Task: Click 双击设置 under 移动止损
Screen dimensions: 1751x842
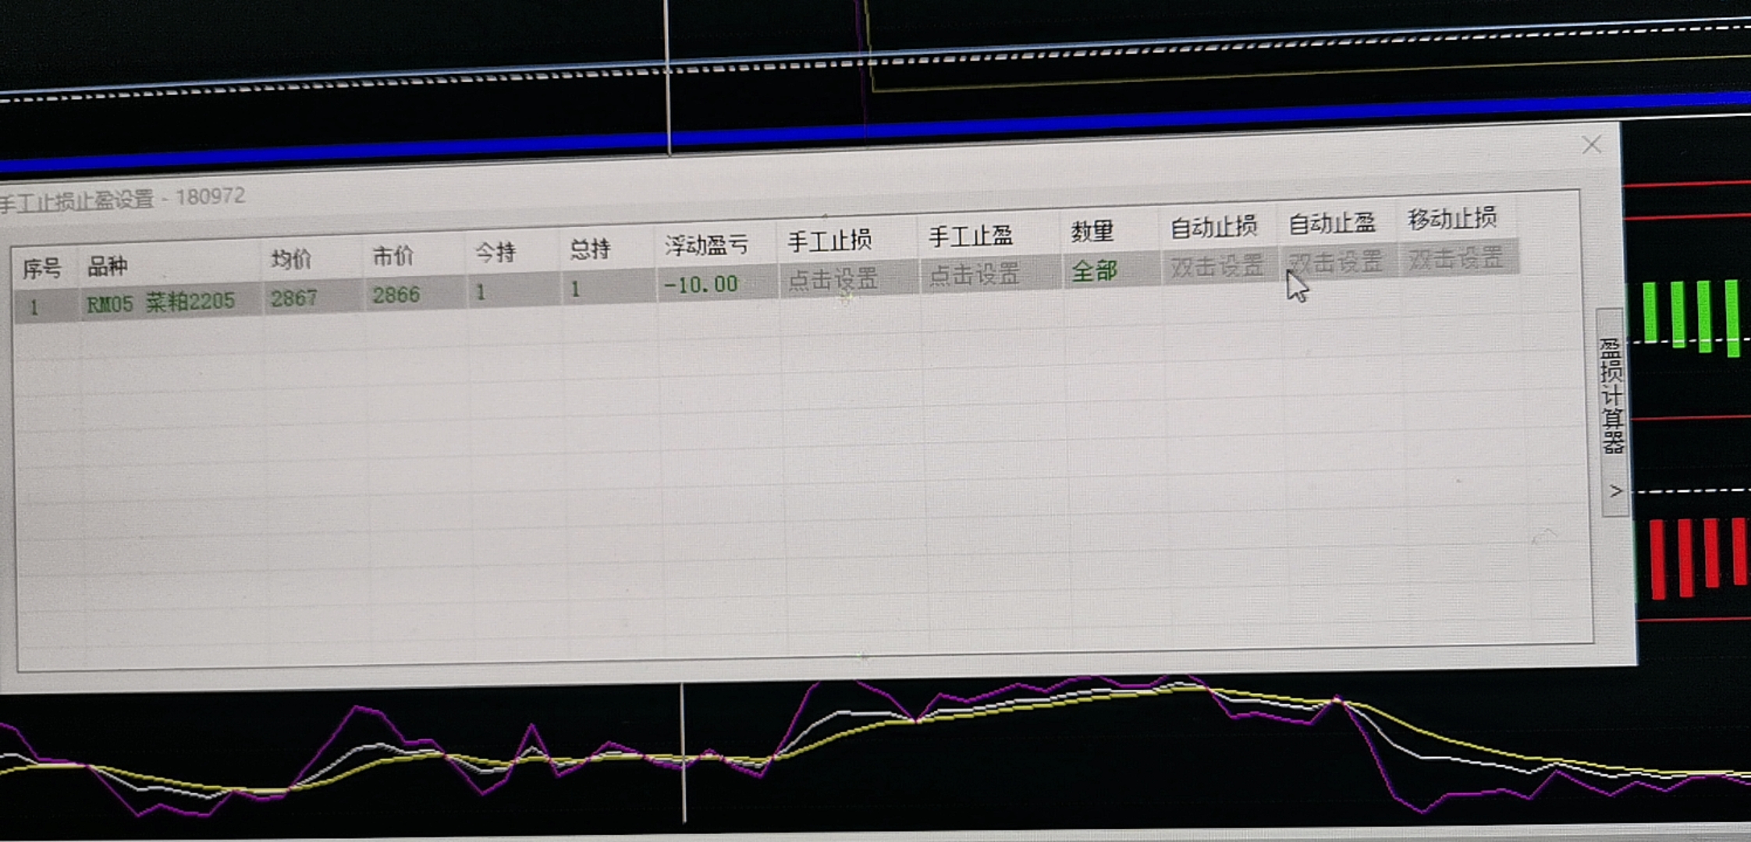Action: click(x=1455, y=258)
